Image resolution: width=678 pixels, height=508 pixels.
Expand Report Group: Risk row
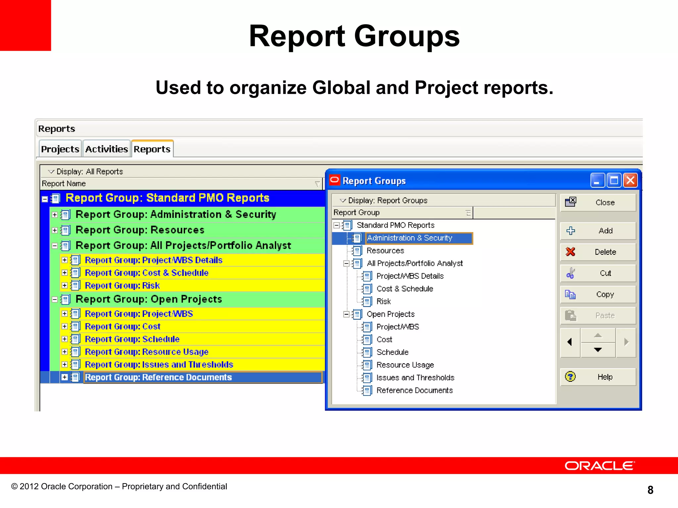(x=65, y=285)
